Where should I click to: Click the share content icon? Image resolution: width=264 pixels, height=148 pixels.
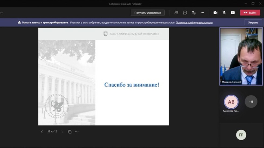[x=233, y=13]
